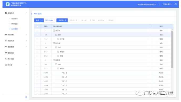Image resolution: width=181 pixels, height=102 pixels.
Task: Click the 编码 column header
Action: click(46, 27)
